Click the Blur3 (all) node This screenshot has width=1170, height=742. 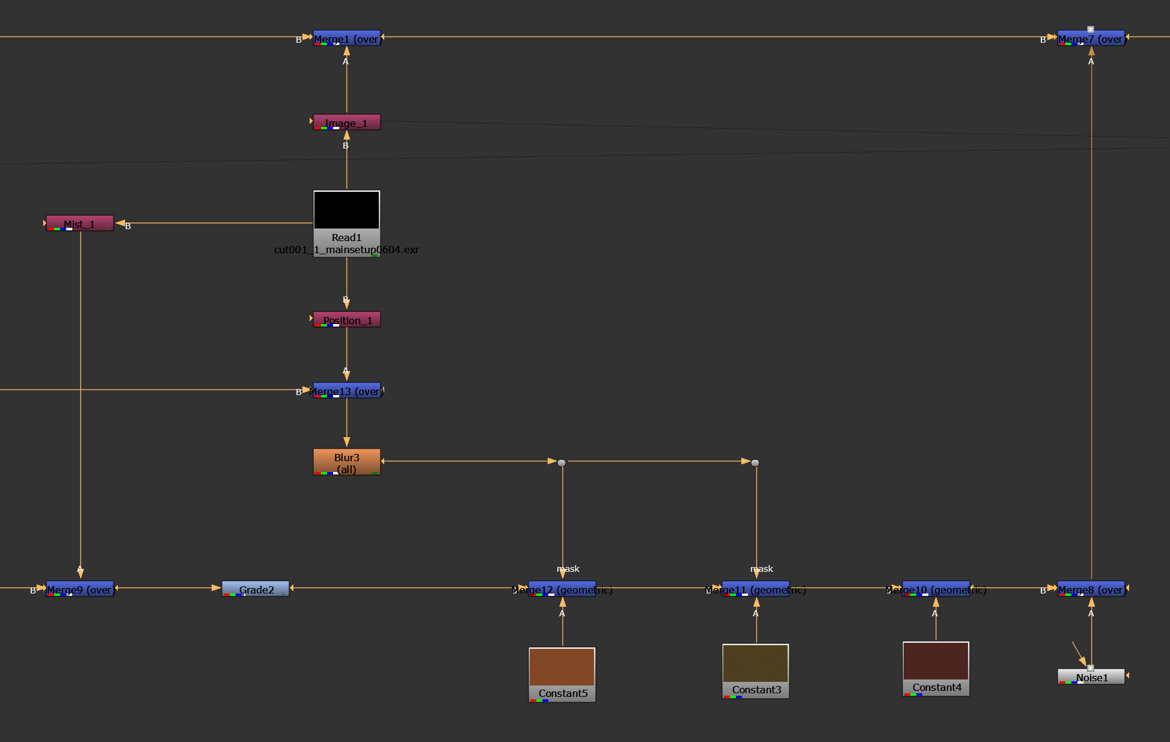pyautogui.click(x=347, y=462)
